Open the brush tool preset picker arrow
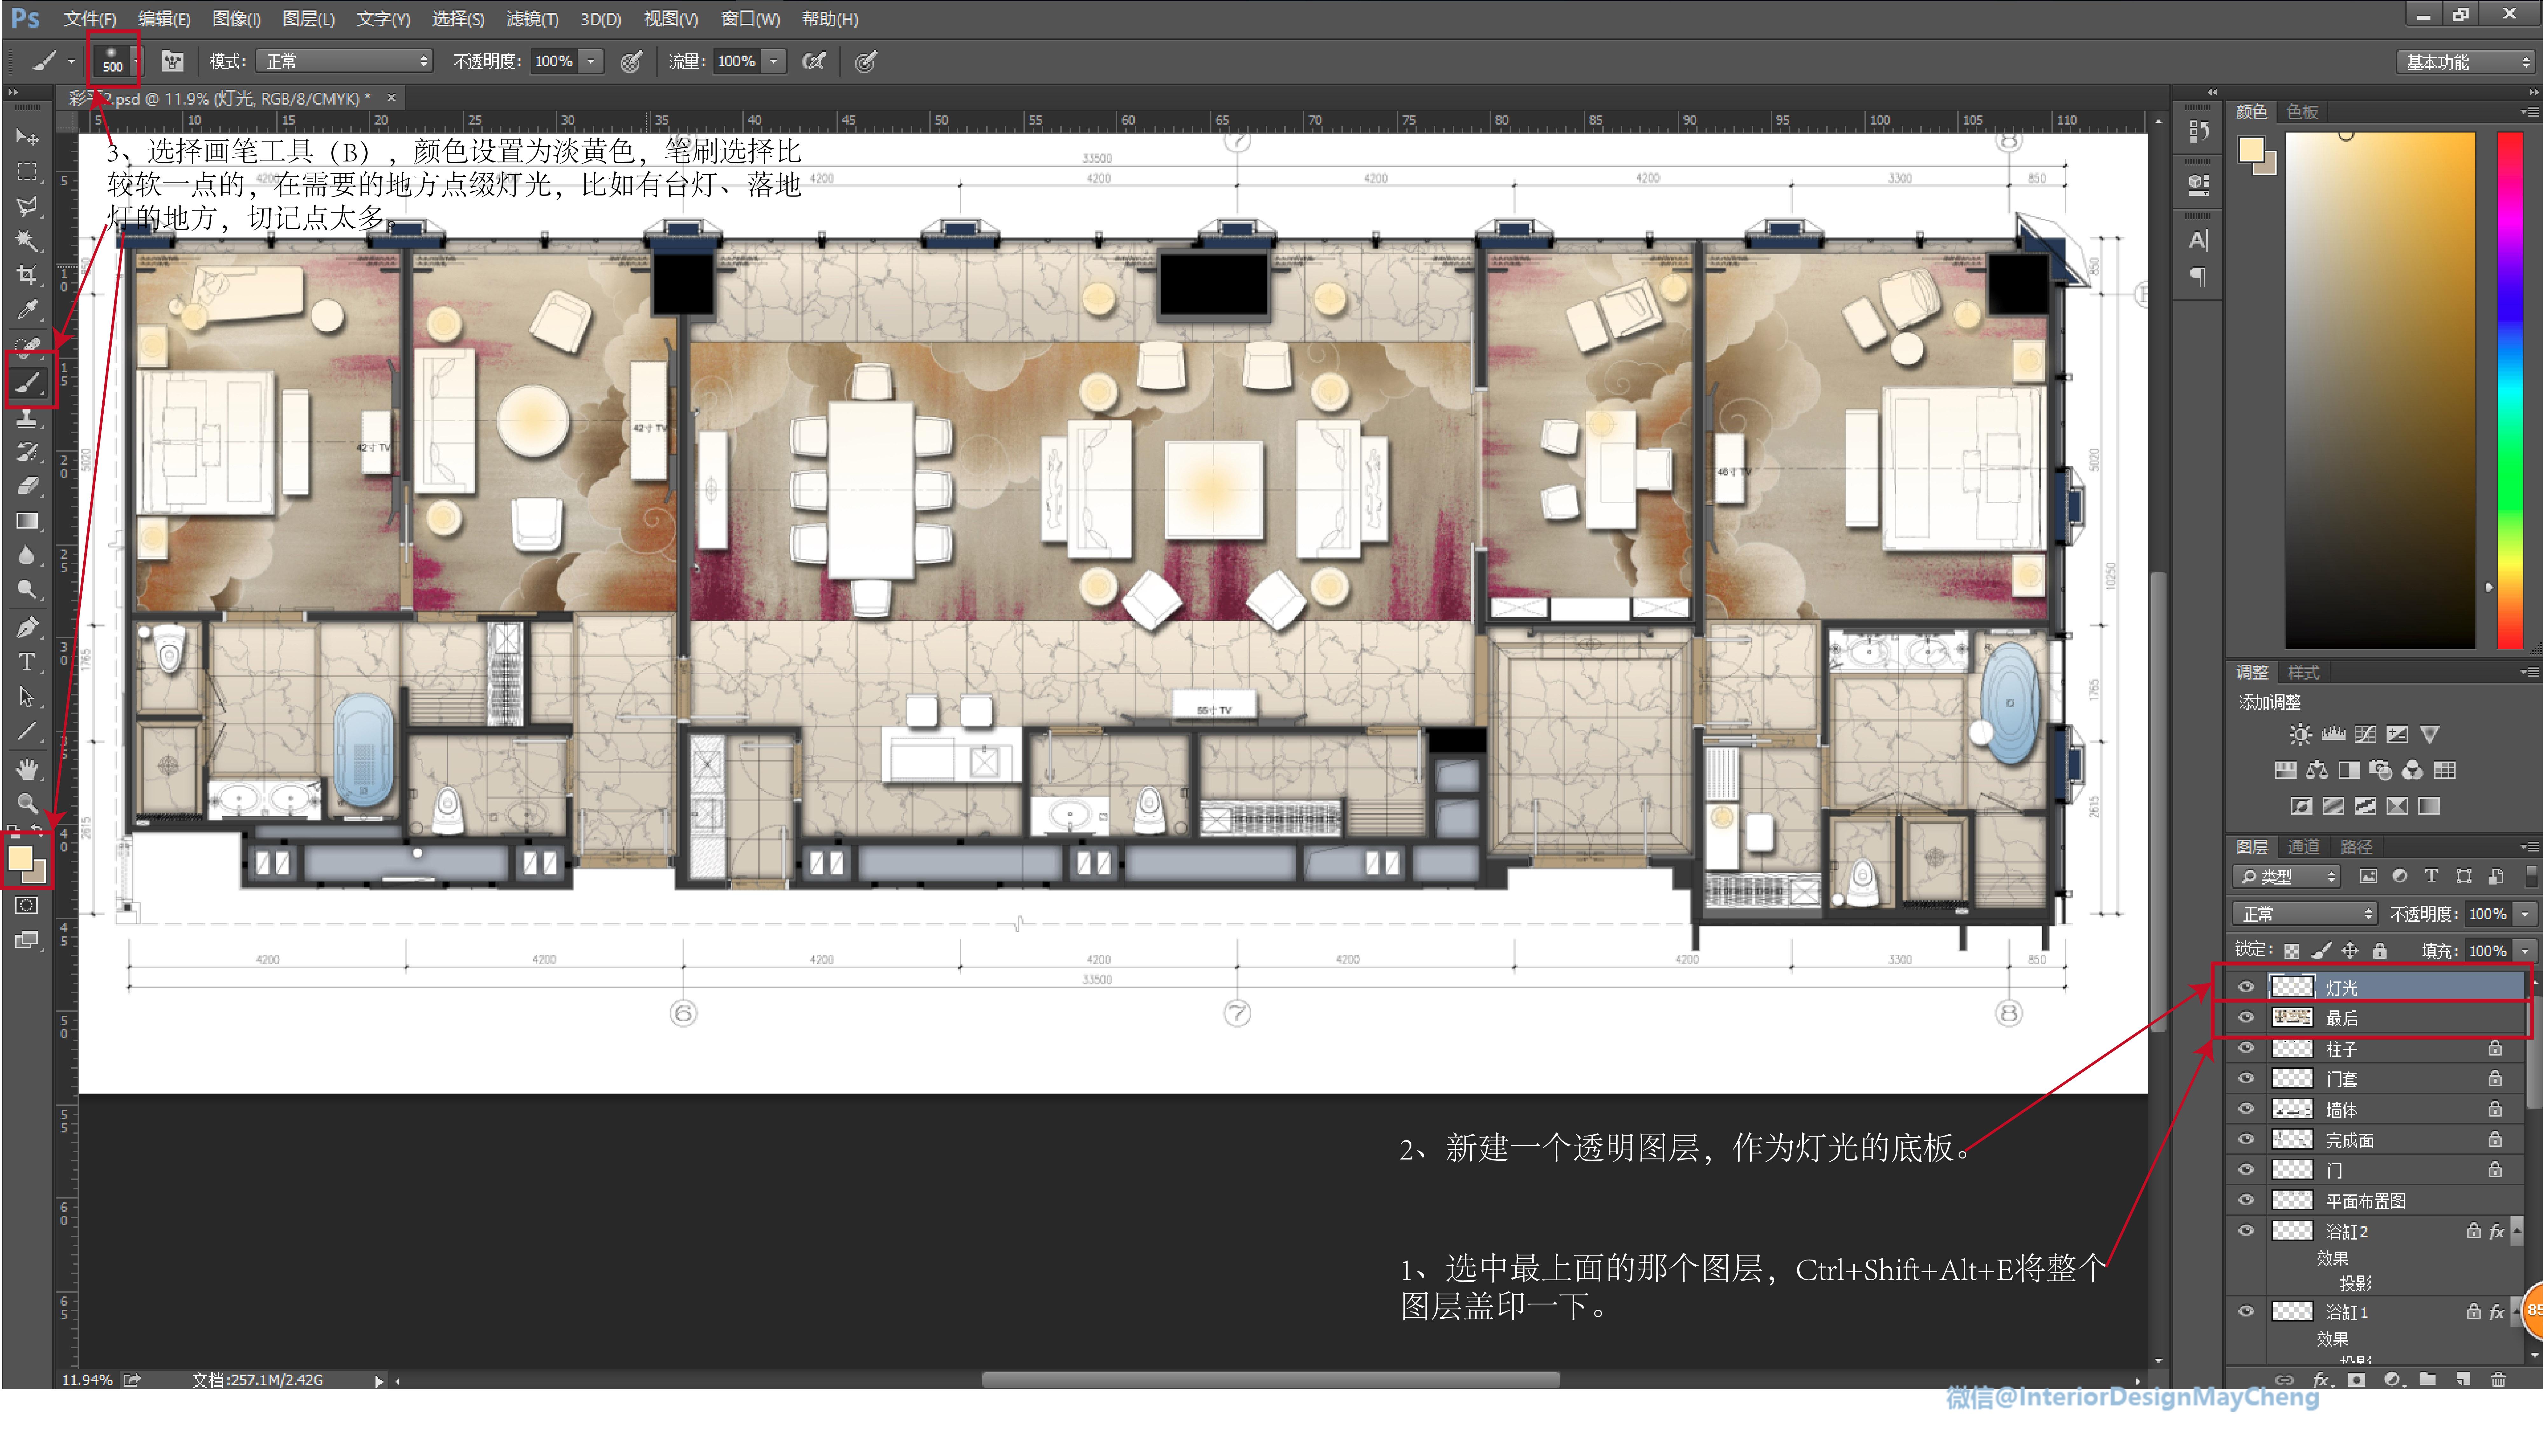The height and width of the screenshot is (1456, 2543). pyautogui.click(x=71, y=62)
